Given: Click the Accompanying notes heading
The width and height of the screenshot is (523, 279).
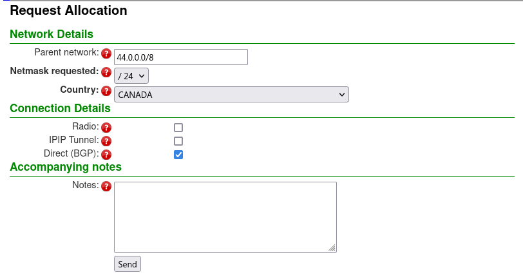Looking at the screenshot, I should (66, 167).
